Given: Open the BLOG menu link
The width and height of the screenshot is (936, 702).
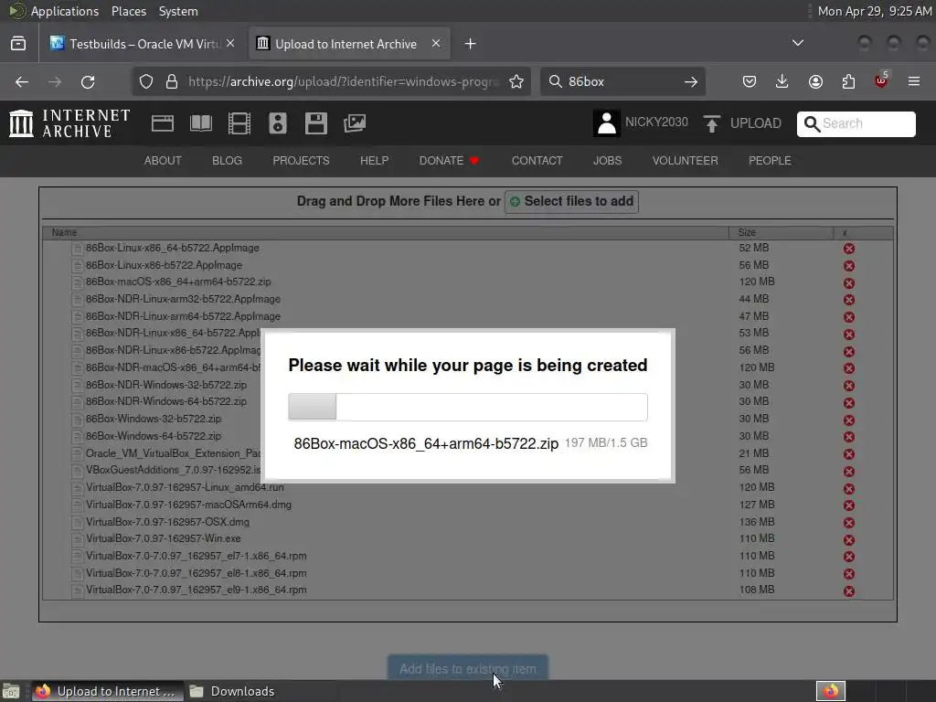Looking at the screenshot, I should click(227, 161).
